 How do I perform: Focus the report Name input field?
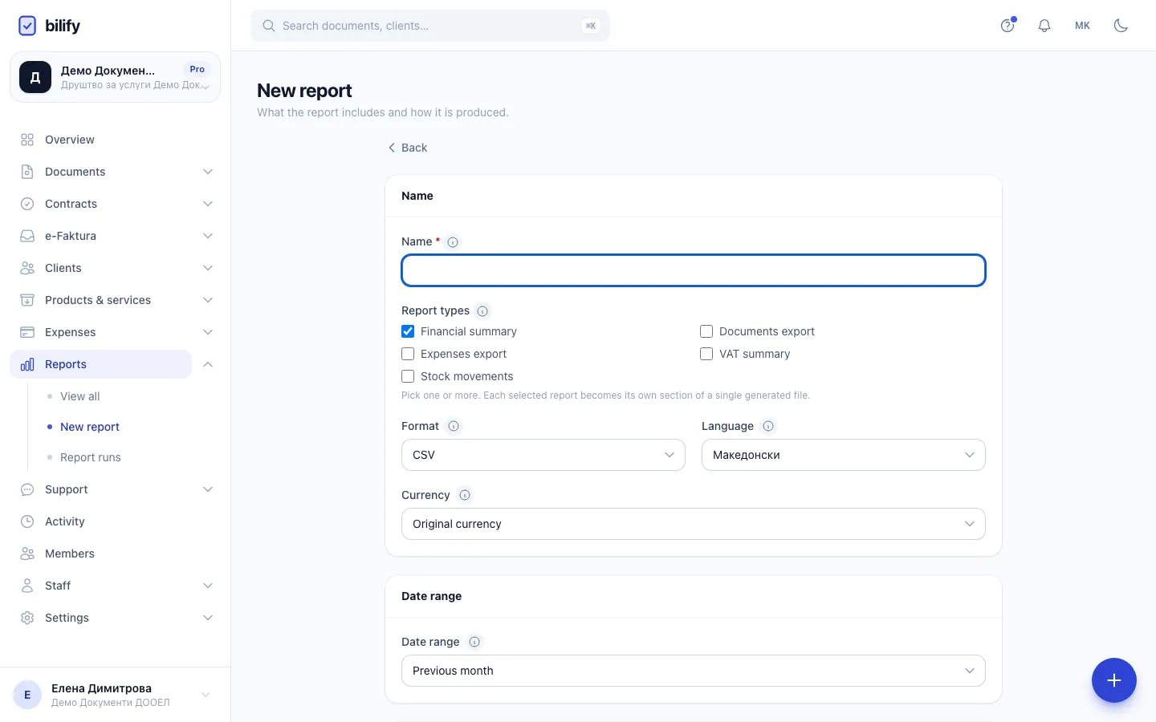click(694, 270)
